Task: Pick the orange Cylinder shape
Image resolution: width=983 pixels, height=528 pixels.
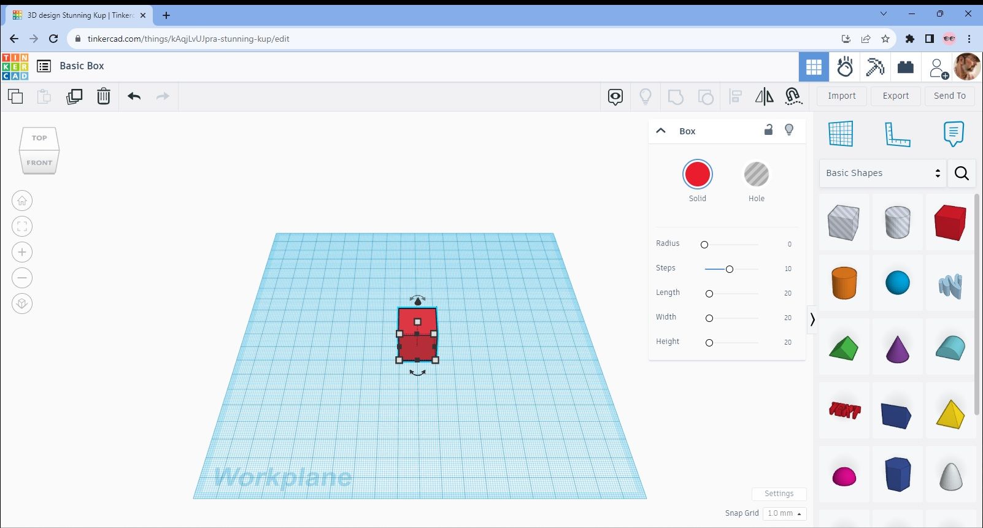Action: (844, 283)
